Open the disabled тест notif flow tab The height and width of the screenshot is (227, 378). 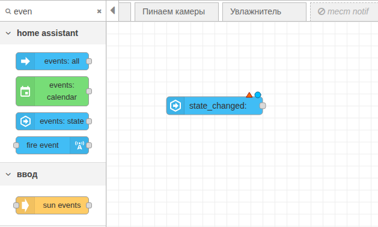344,12
